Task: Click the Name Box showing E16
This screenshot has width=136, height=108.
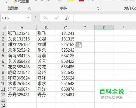Action: [16, 18]
